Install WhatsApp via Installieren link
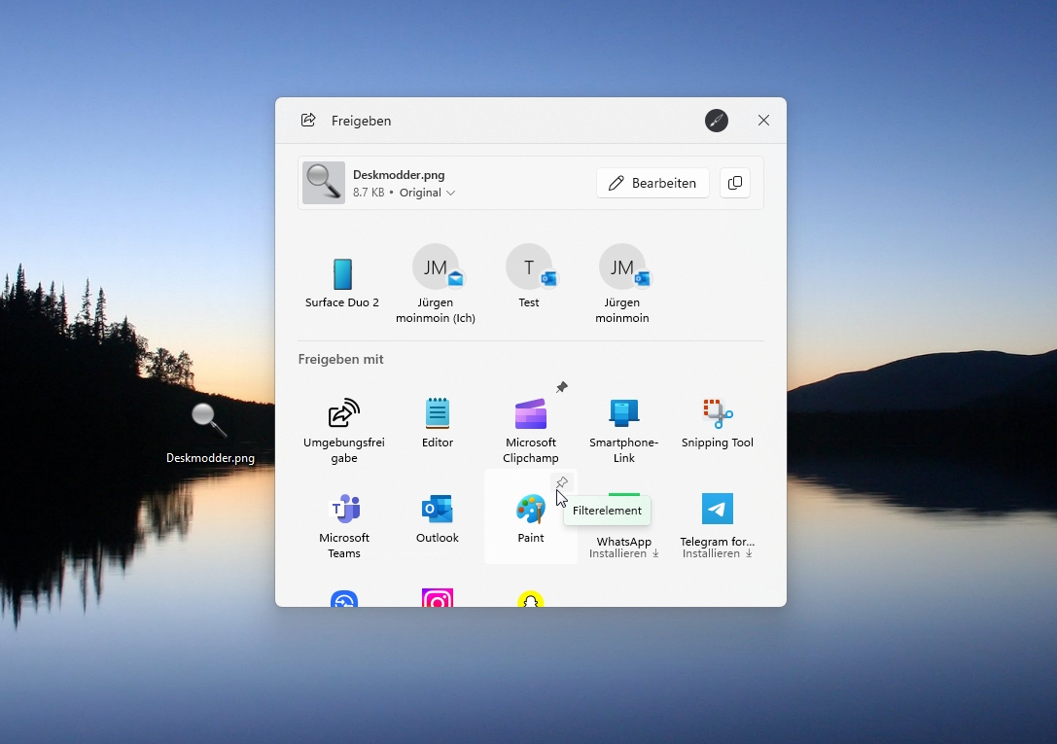 point(623,554)
